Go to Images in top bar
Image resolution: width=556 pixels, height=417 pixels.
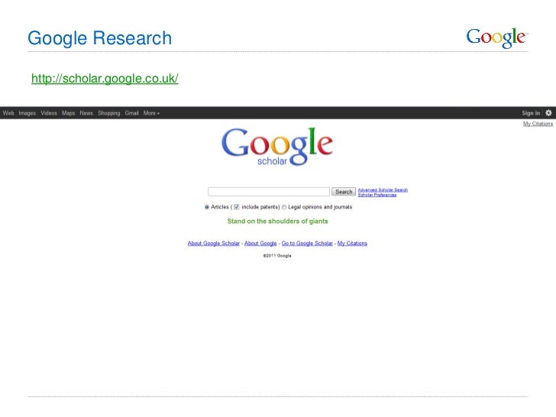(27, 113)
